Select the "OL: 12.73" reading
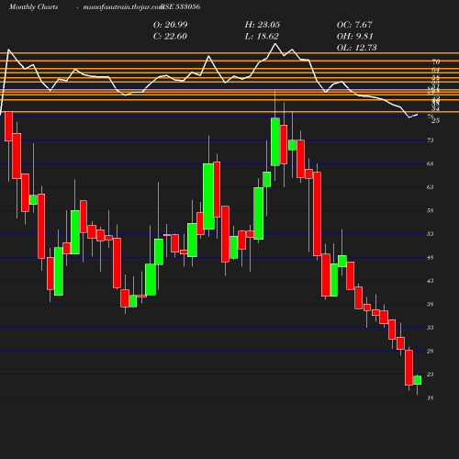 tap(356, 48)
